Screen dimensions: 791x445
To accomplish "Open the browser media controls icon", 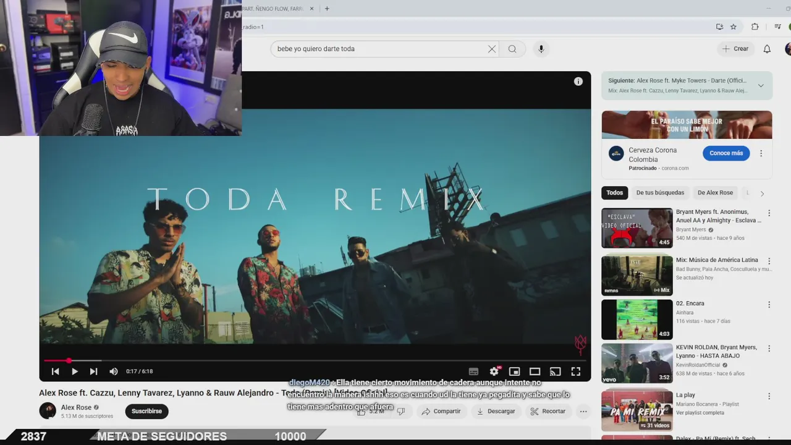I will 778,27.
